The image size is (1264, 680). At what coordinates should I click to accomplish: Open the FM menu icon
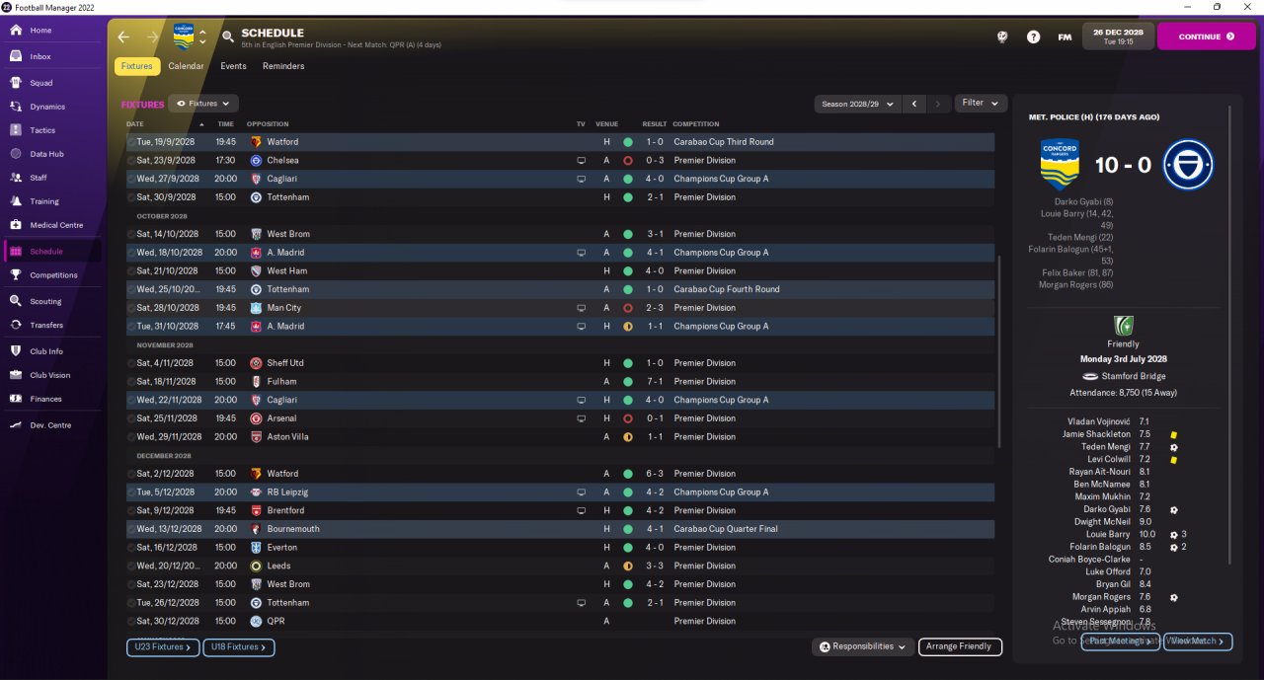(x=1065, y=37)
